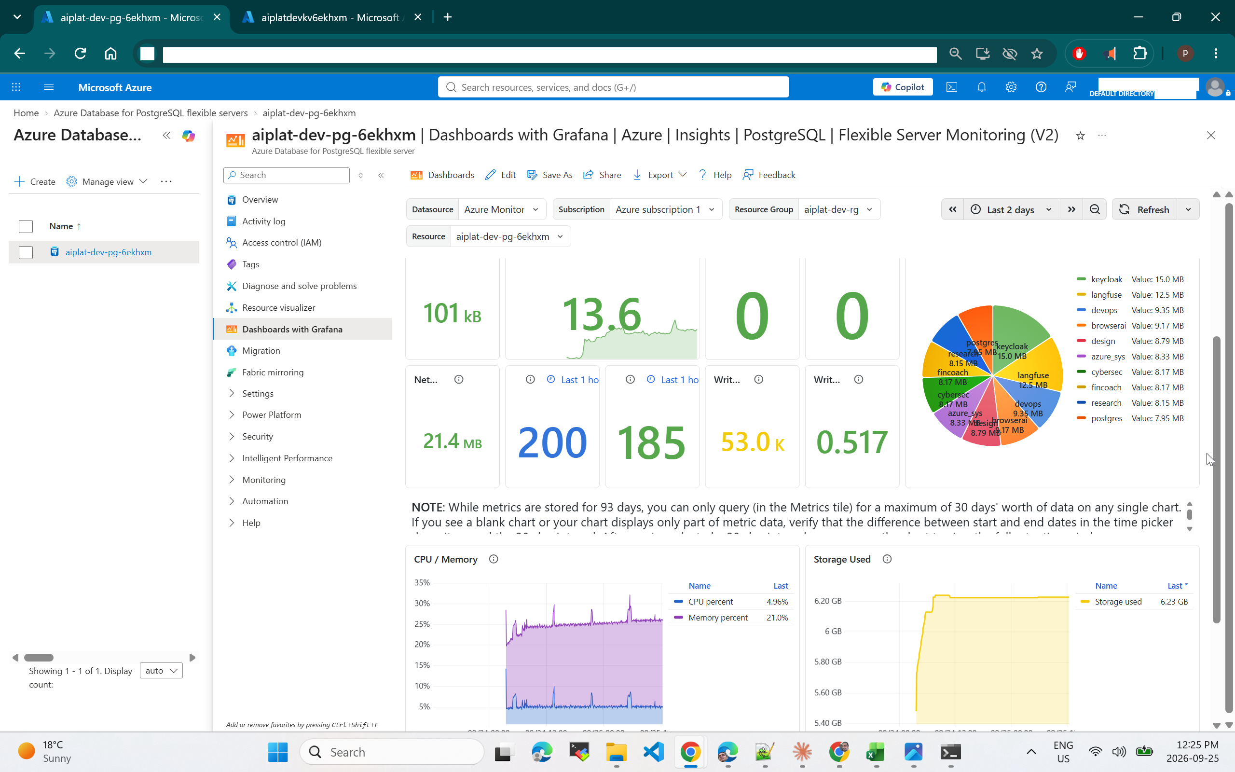
Task: Open the Datasource Azure Monitor dropdown
Action: (x=502, y=209)
